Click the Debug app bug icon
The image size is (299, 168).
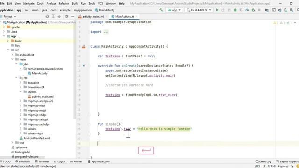pyautogui.click(x=235, y=10)
